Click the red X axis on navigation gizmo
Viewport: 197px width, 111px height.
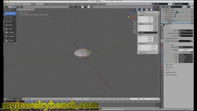[x=133, y=18]
